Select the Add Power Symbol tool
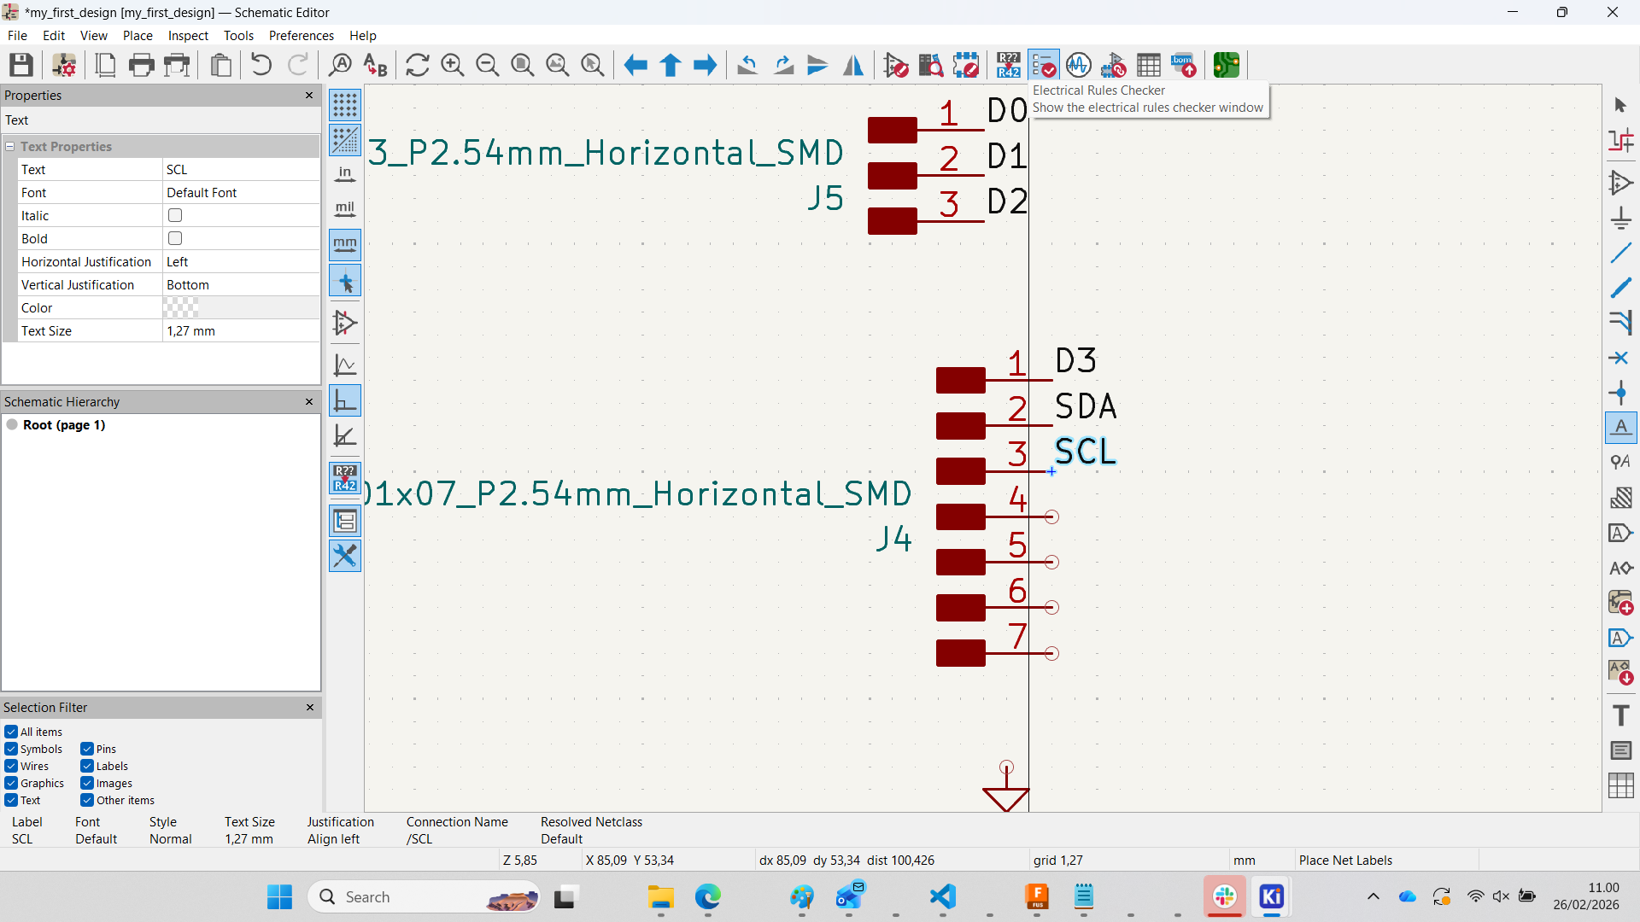1640x922 pixels. pyautogui.click(x=1620, y=218)
